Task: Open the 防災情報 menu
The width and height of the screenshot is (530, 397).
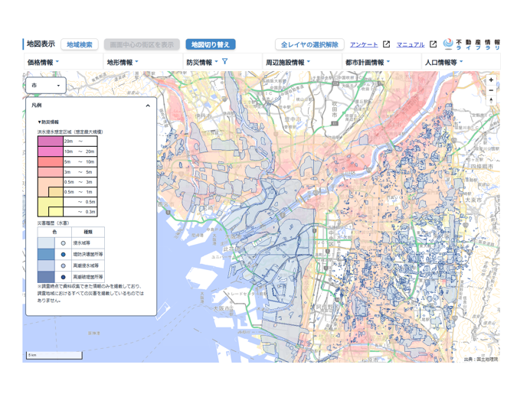Action: pyautogui.click(x=201, y=63)
